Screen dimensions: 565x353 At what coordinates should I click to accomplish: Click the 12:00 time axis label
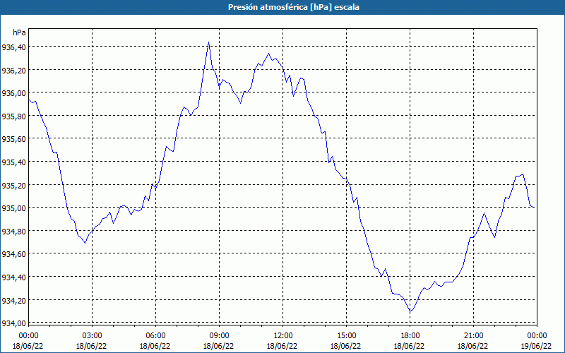click(283, 336)
